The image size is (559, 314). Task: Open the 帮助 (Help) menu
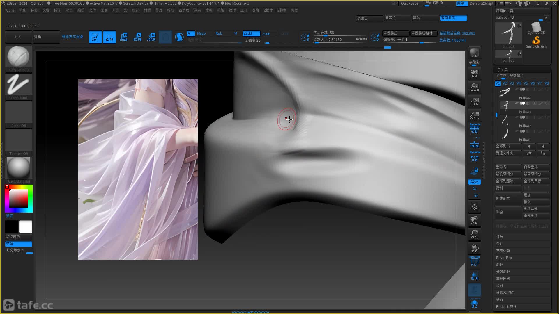(295, 10)
